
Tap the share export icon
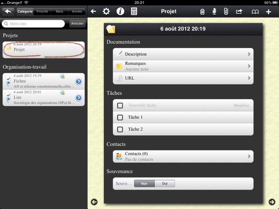coord(239,12)
